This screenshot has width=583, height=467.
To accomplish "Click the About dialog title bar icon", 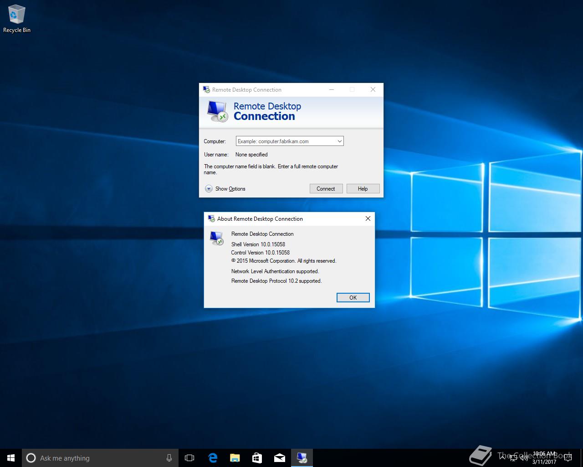I will pyautogui.click(x=211, y=218).
